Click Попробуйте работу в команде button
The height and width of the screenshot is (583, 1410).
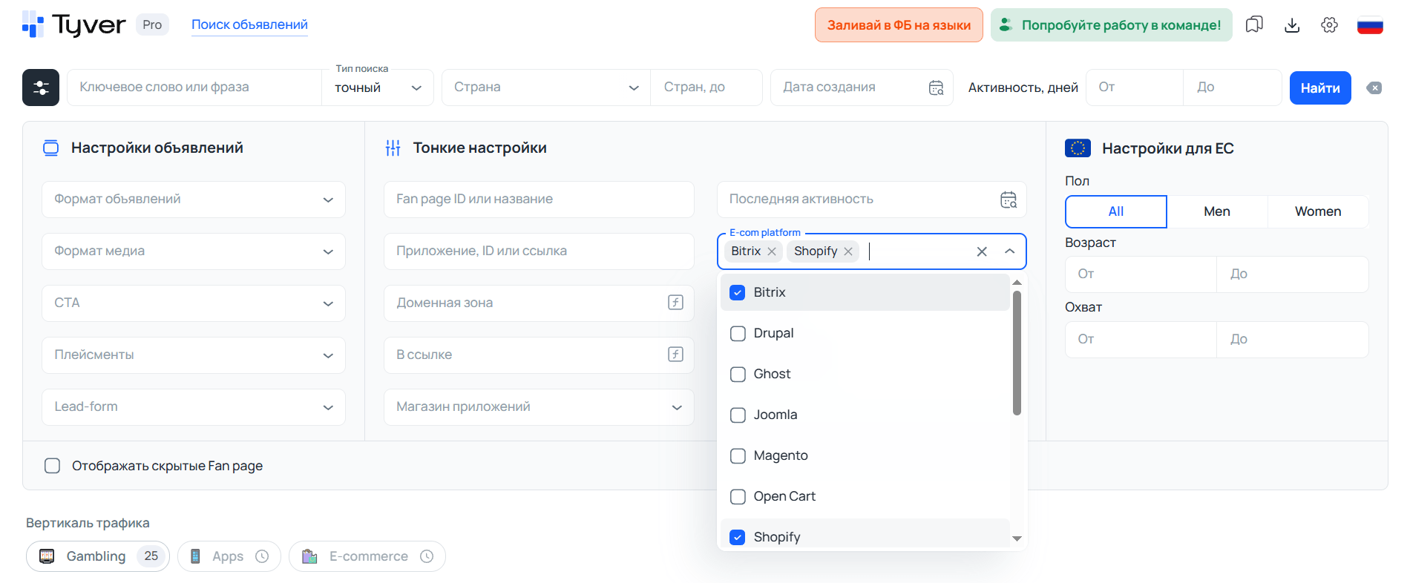click(x=1111, y=25)
